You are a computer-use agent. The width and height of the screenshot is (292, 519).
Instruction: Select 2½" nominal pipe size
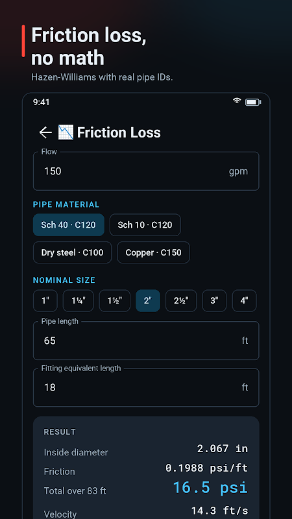pos(181,300)
